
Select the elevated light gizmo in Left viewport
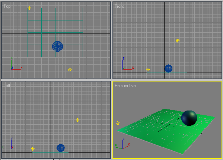[x=77, y=120]
